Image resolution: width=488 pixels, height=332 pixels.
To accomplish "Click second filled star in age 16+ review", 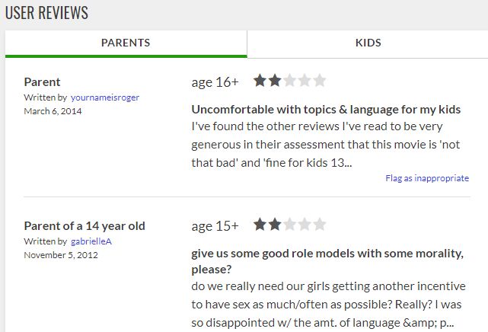I will click(275, 80).
